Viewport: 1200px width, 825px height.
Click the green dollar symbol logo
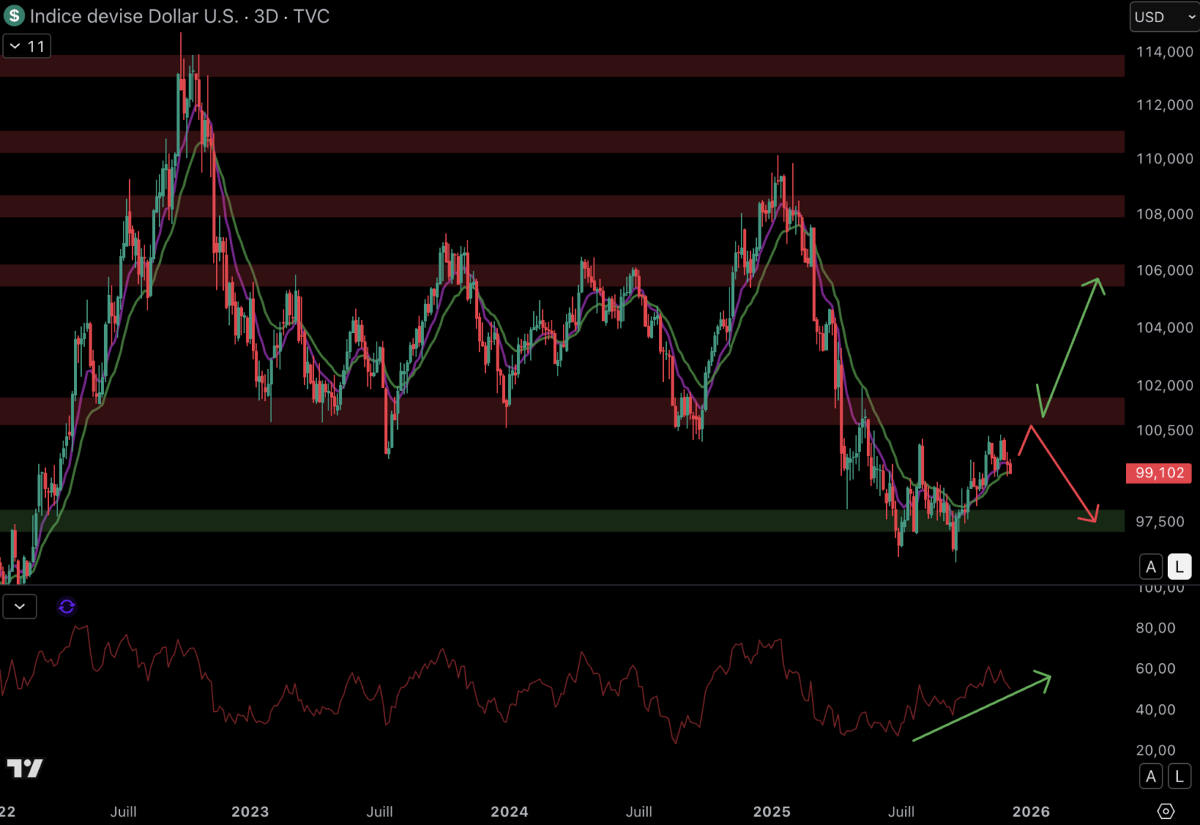click(14, 16)
